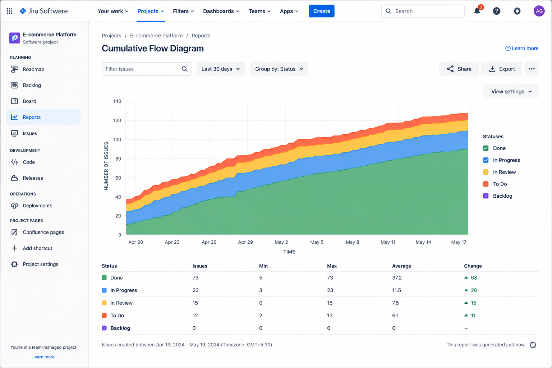Click the top Search field
The width and height of the screenshot is (552, 368).
(x=423, y=11)
